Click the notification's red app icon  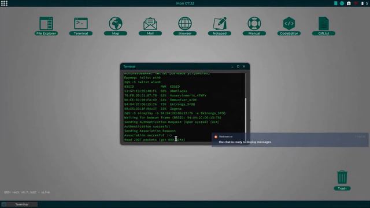tap(216, 136)
